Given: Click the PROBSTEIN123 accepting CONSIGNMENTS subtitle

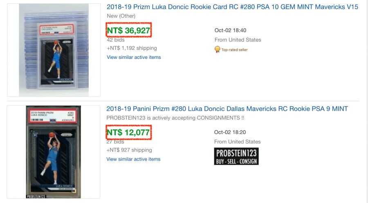Looking at the screenshot, I should (176, 118).
